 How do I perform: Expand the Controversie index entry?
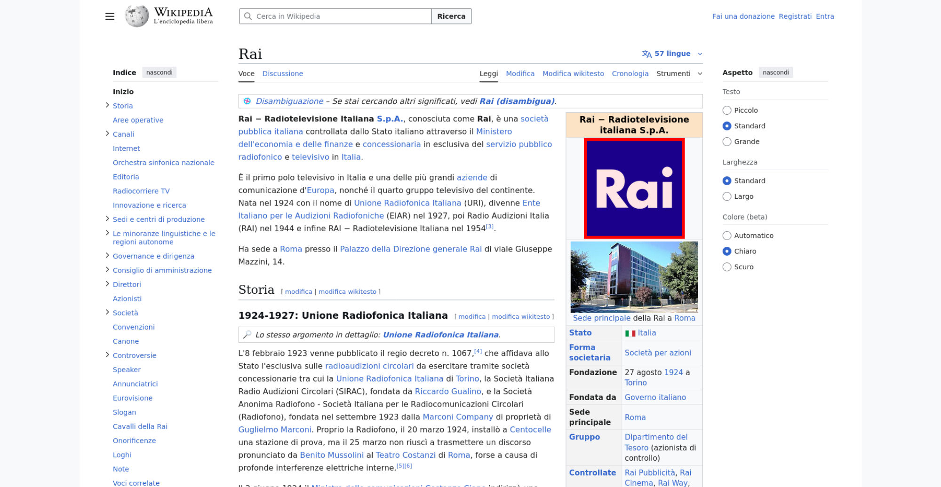coord(107,355)
